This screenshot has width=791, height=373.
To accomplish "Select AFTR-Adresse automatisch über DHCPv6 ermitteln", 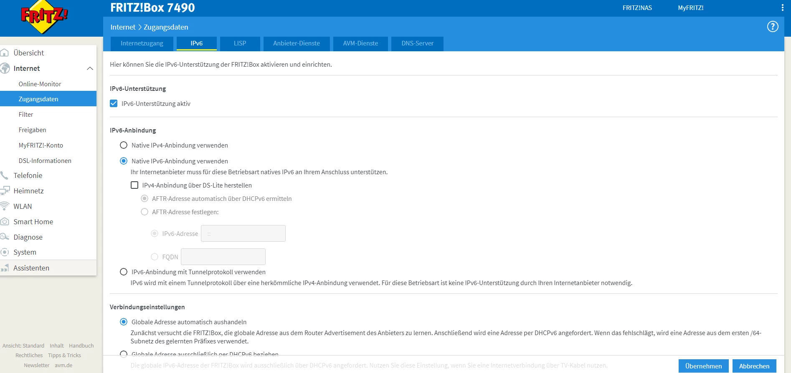I will tap(145, 198).
